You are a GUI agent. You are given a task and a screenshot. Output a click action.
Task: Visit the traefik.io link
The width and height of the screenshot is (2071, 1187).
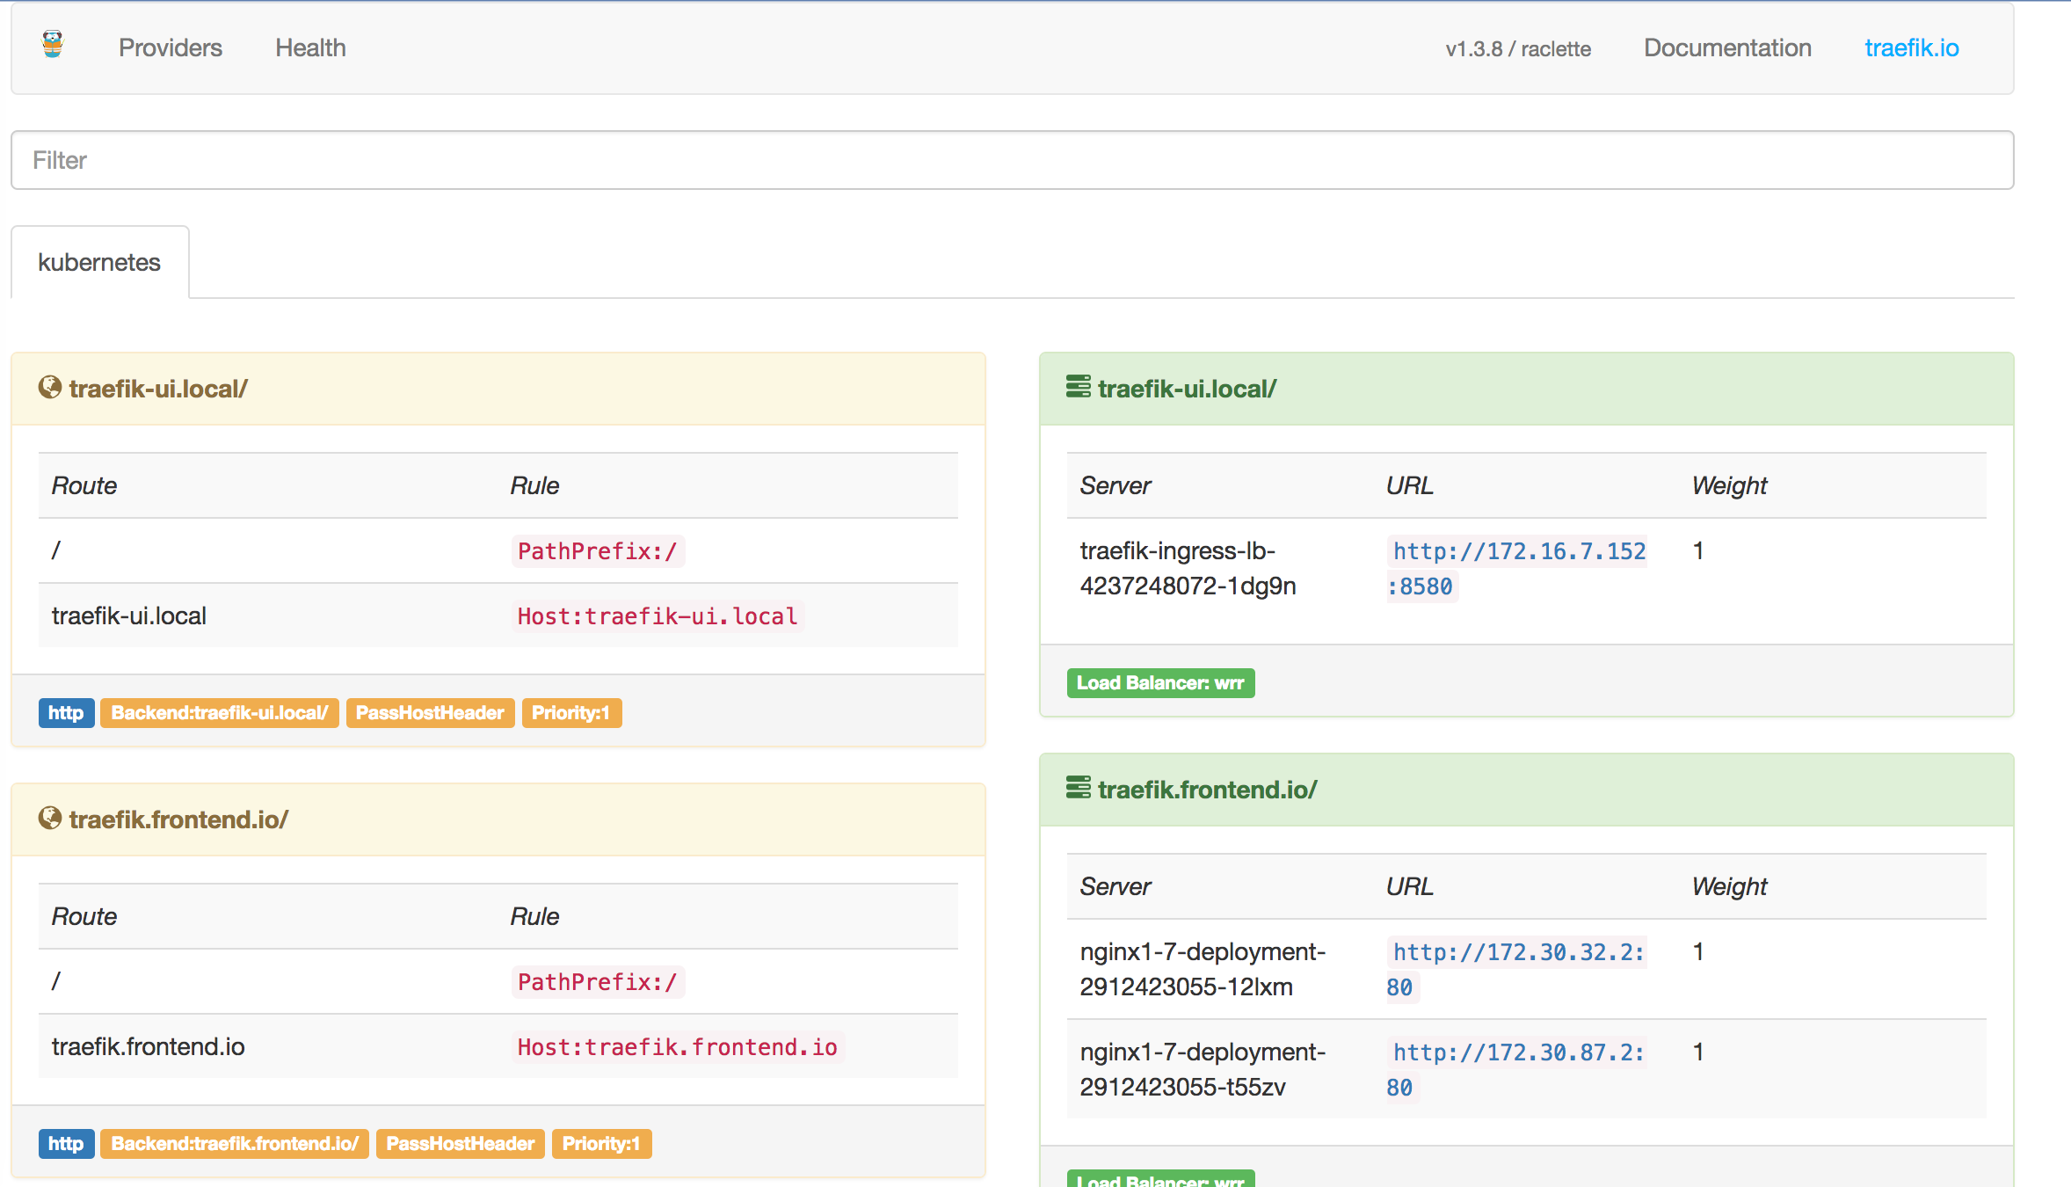(x=1911, y=47)
